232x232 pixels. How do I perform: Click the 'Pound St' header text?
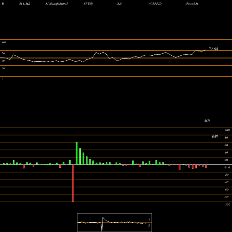pos(192,4)
